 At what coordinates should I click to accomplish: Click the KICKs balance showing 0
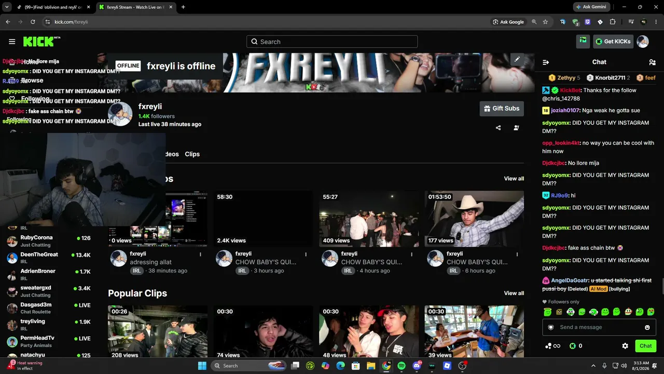point(576,346)
